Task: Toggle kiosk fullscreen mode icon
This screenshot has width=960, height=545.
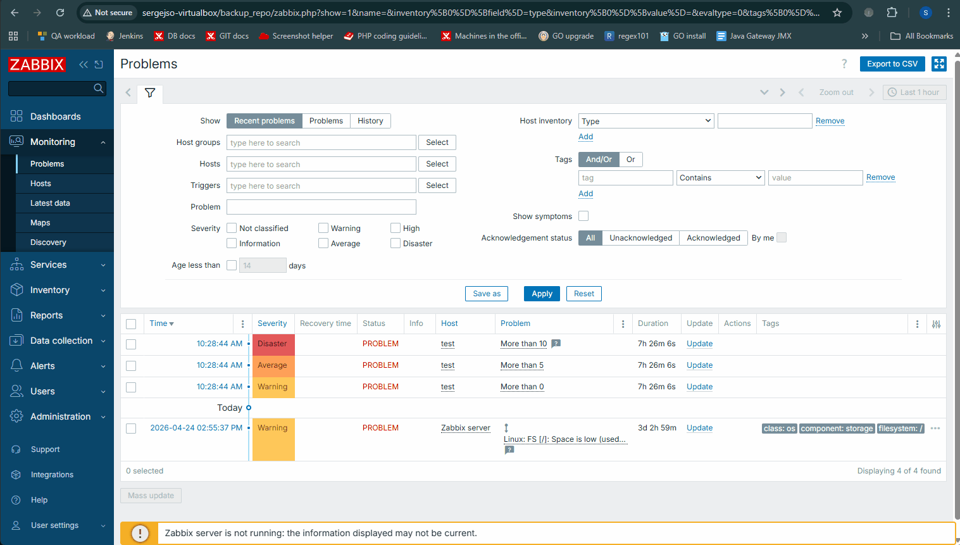Action: tap(939, 64)
